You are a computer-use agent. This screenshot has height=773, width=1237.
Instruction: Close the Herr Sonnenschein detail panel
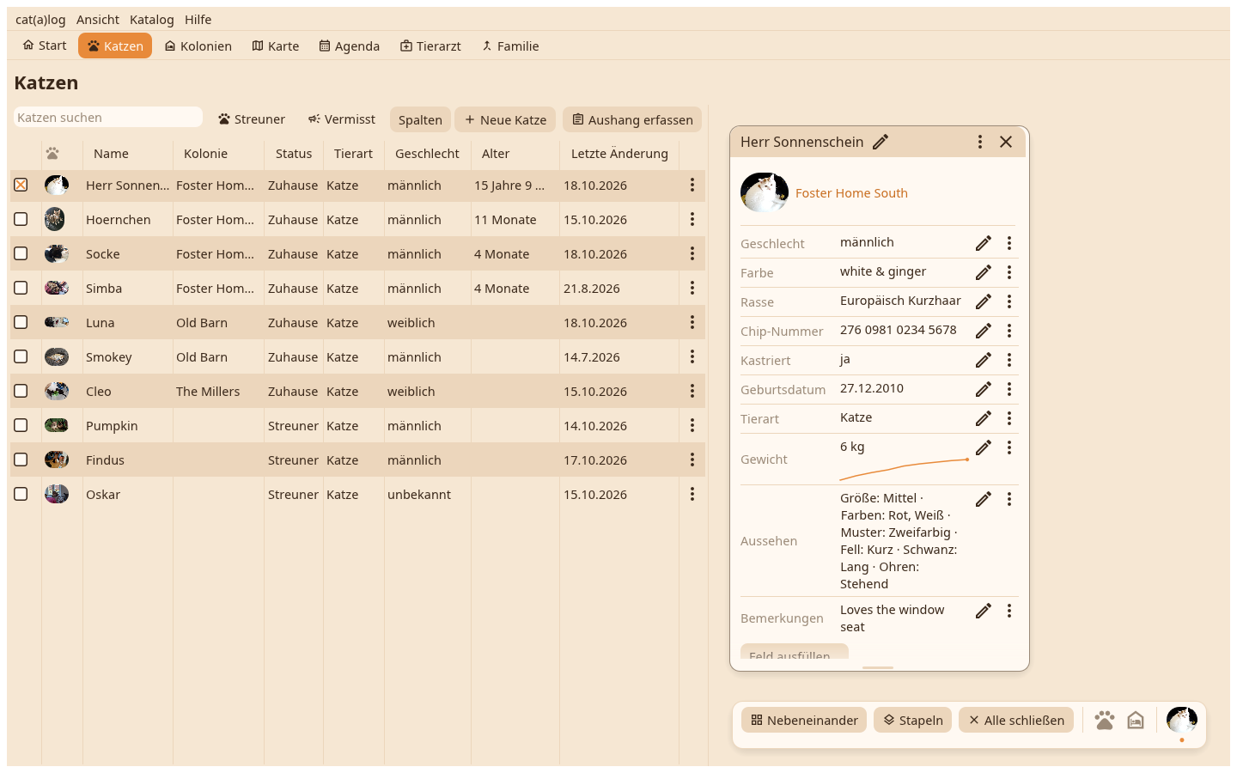click(1006, 142)
